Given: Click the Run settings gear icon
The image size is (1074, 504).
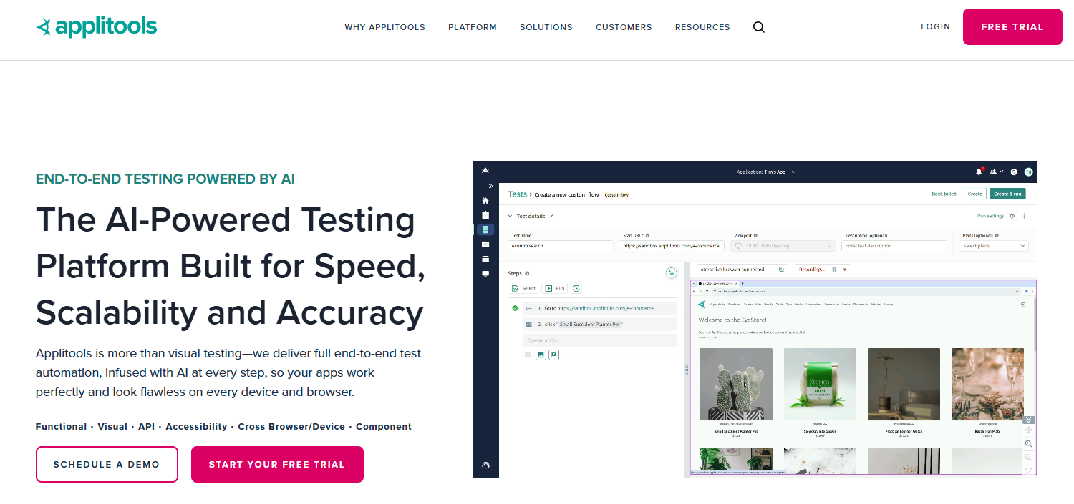Looking at the screenshot, I should pos(1012,216).
